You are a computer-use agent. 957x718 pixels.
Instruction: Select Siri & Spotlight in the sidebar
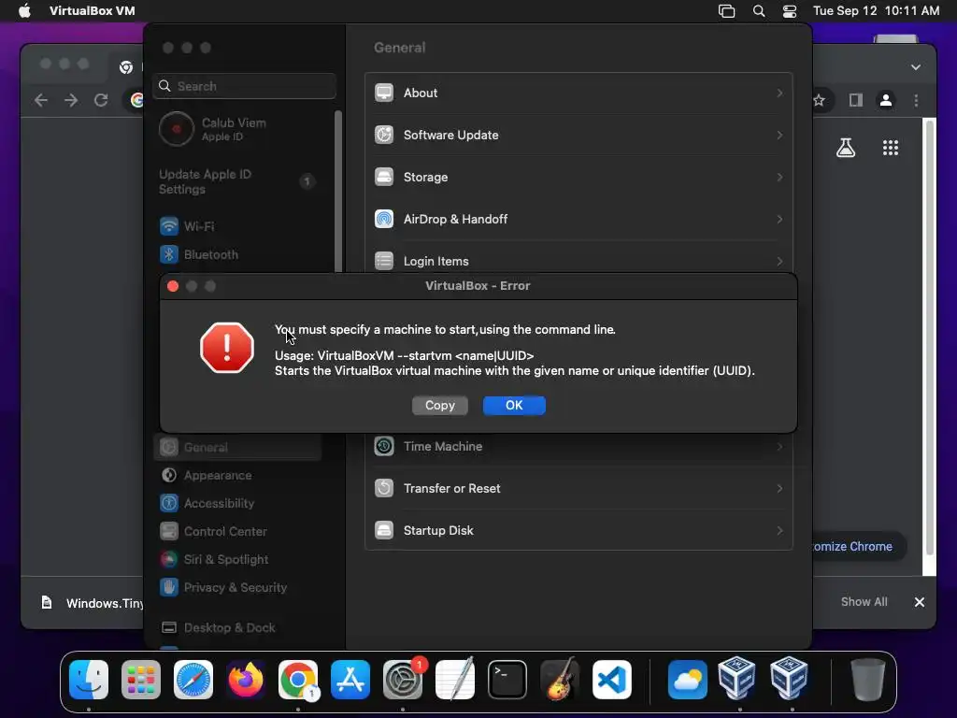(x=238, y=559)
